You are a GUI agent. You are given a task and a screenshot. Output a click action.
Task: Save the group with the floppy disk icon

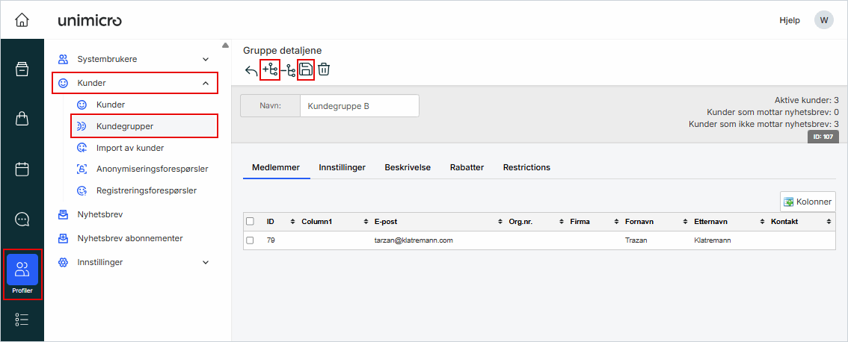[x=306, y=70]
